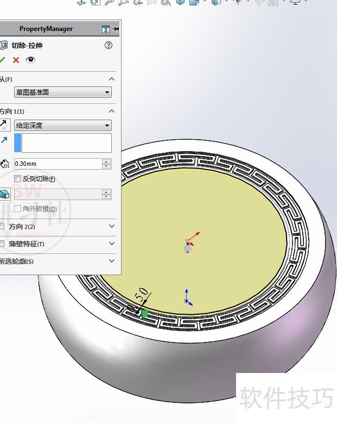Enable the 反侧切除 checkbox
Screen dimensions: 337x423
pos(18,178)
